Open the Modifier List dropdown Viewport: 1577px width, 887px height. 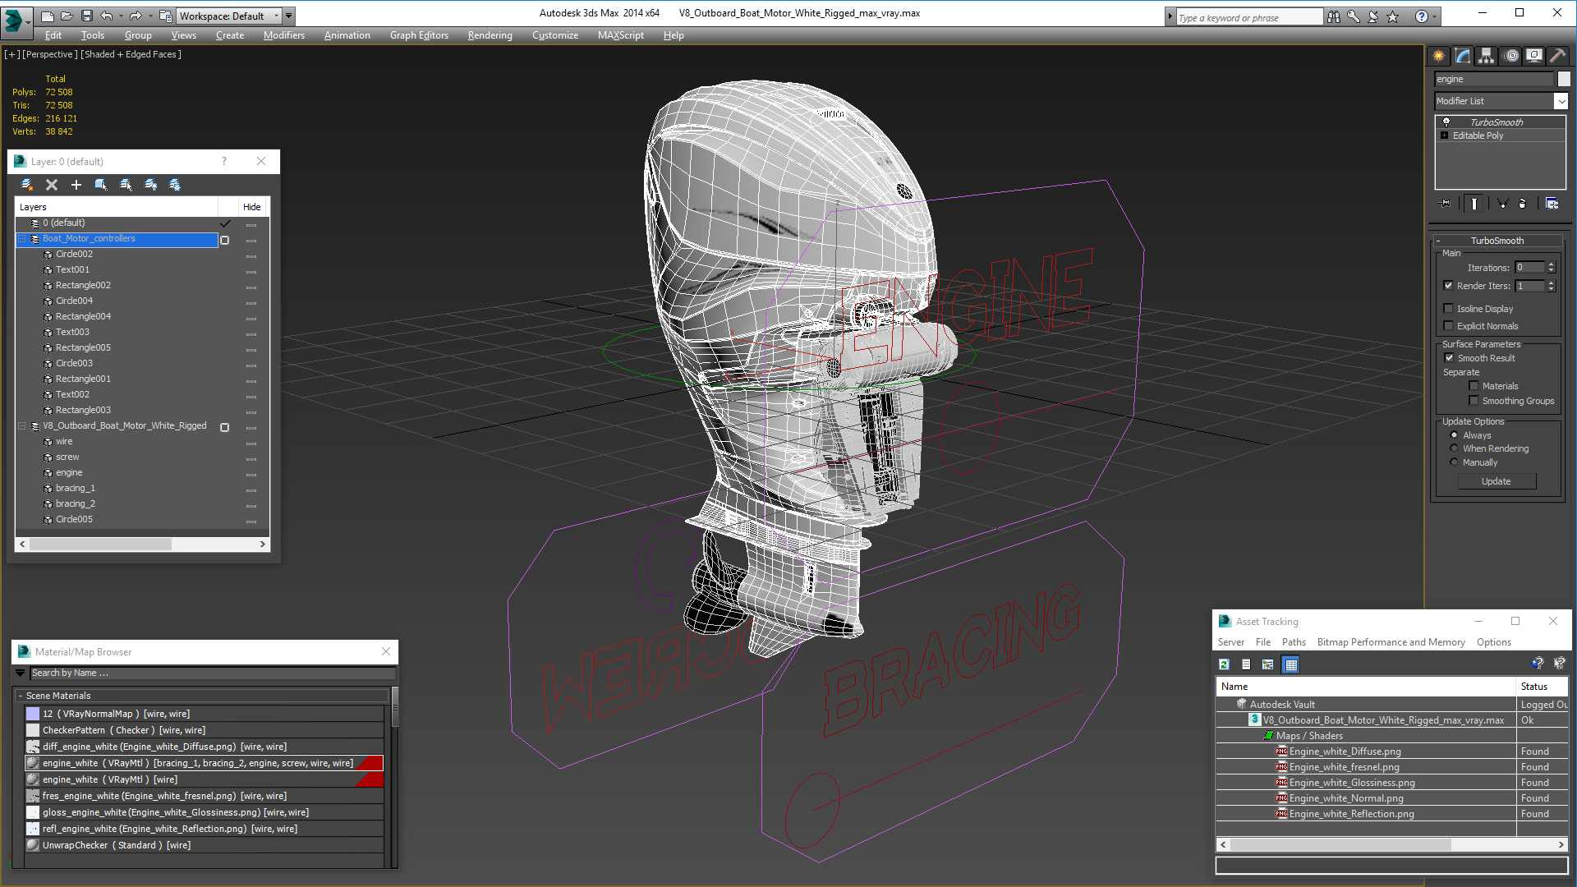coord(1561,101)
